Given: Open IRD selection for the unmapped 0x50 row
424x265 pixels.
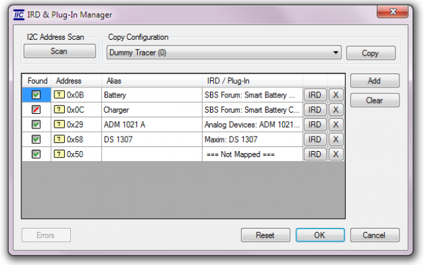Looking at the screenshot, I should [315, 154].
